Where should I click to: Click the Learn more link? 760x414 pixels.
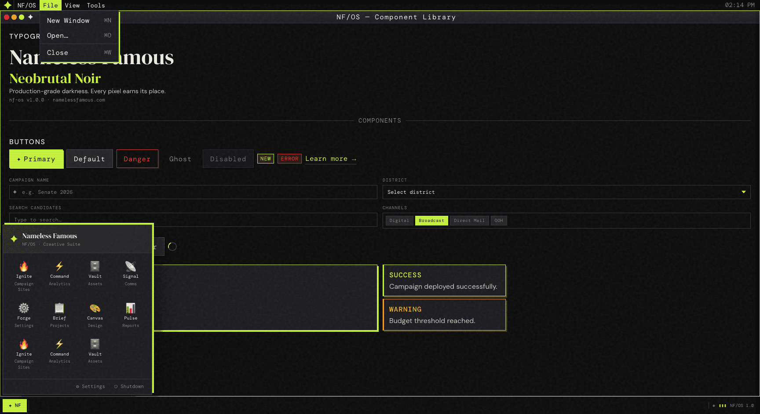click(x=331, y=159)
